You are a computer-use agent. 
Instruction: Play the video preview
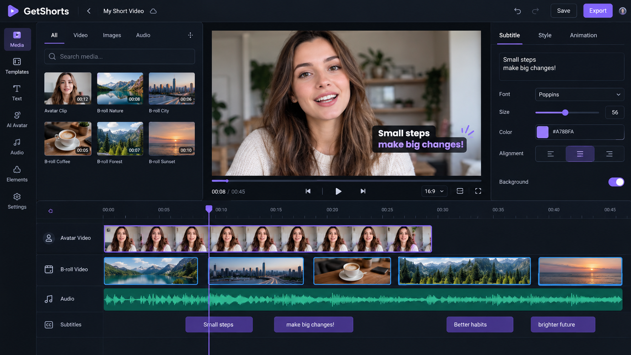pyautogui.click(x=338, y=191)
